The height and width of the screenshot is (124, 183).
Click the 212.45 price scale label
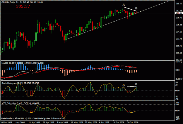coord(179,11)
